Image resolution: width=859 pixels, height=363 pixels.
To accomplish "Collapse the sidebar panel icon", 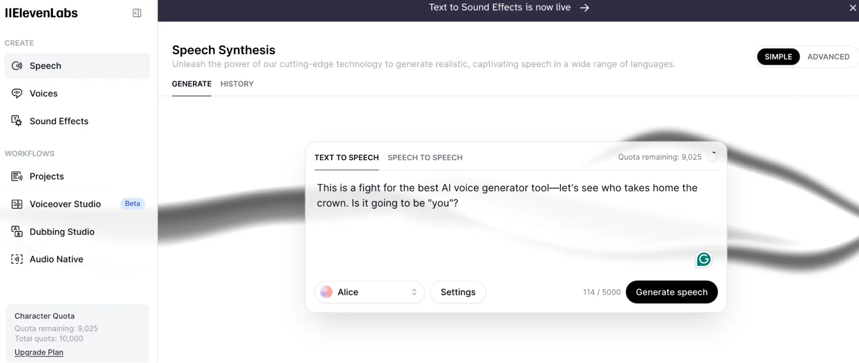I will pyautogui.click(x=137, y=13).
